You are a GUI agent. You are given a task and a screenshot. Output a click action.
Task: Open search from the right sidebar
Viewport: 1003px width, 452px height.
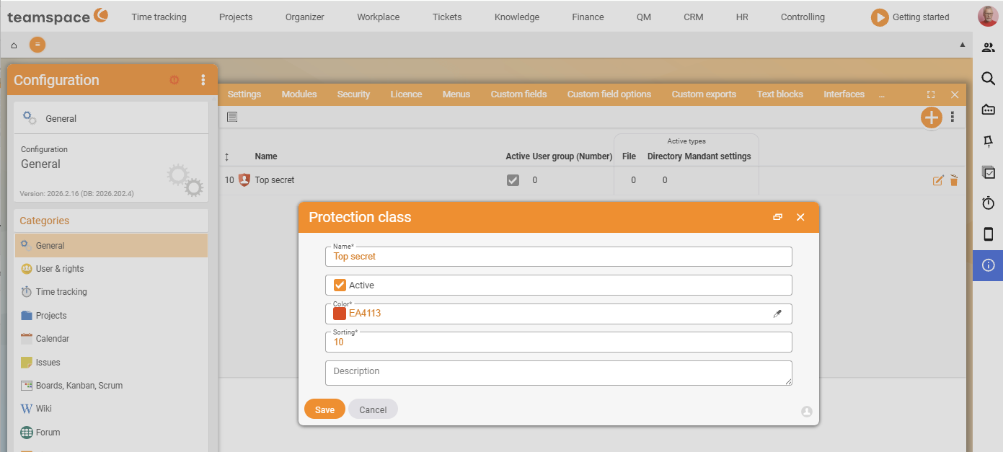pyautogui.click(x=989, y=79)
